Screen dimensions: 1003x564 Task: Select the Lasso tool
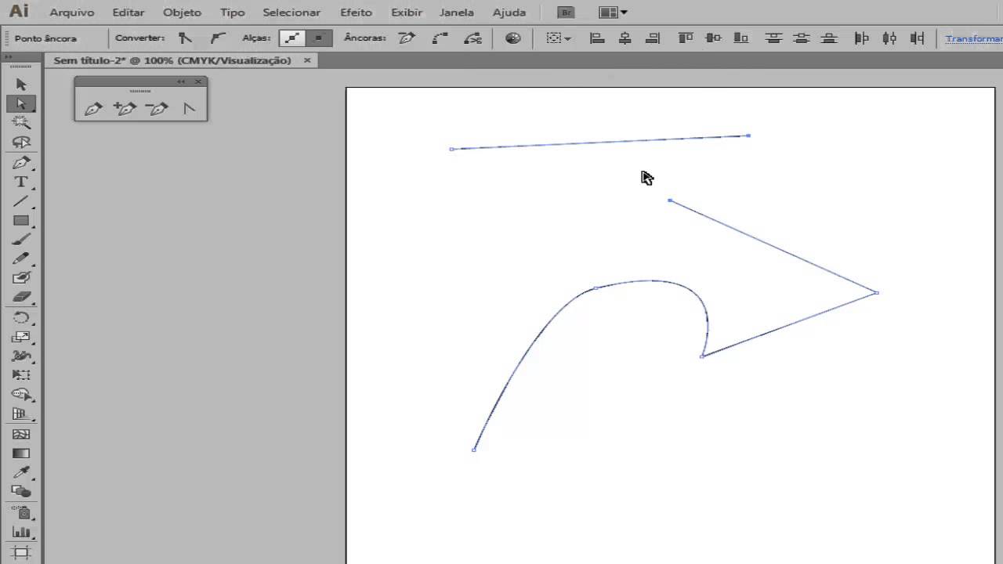(21, 143)
